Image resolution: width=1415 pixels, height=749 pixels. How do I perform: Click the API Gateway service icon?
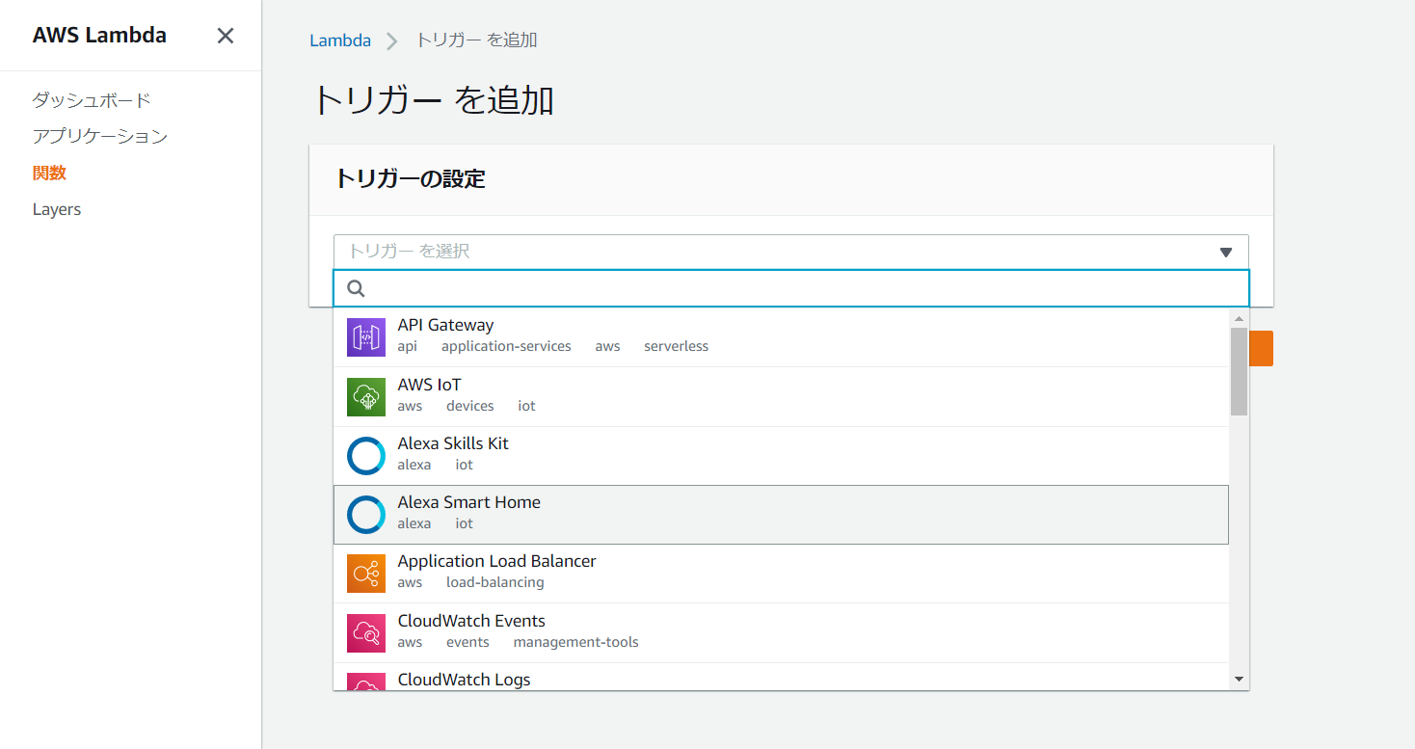coord(366,336)
